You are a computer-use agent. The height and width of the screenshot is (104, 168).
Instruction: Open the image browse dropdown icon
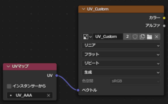87,37
